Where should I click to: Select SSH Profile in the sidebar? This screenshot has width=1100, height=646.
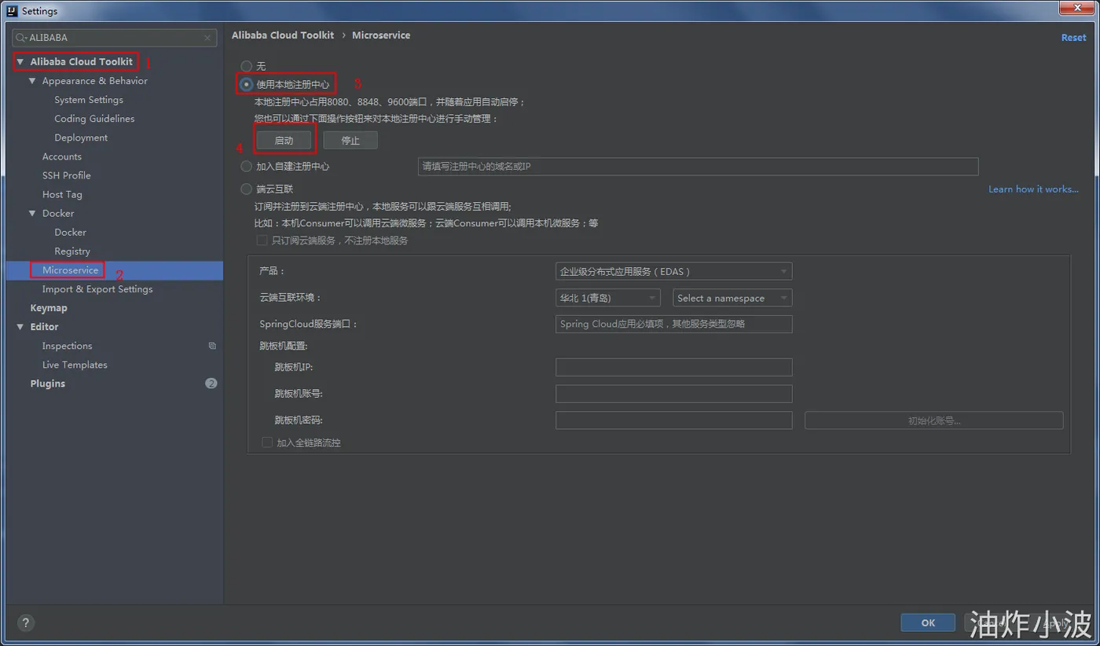click(67, 175)
